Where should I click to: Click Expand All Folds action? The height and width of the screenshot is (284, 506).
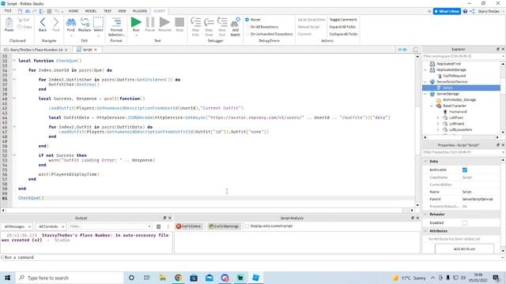click(x=342, y=27)
